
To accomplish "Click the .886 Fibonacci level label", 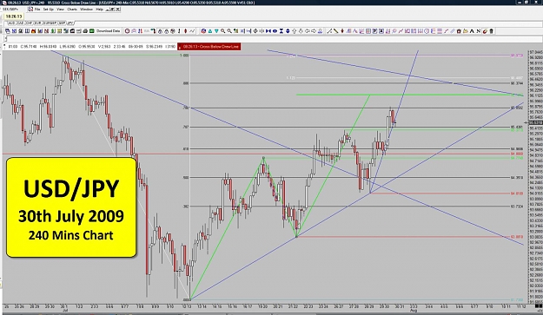I will pyautogui.click(x=186, y=83).
